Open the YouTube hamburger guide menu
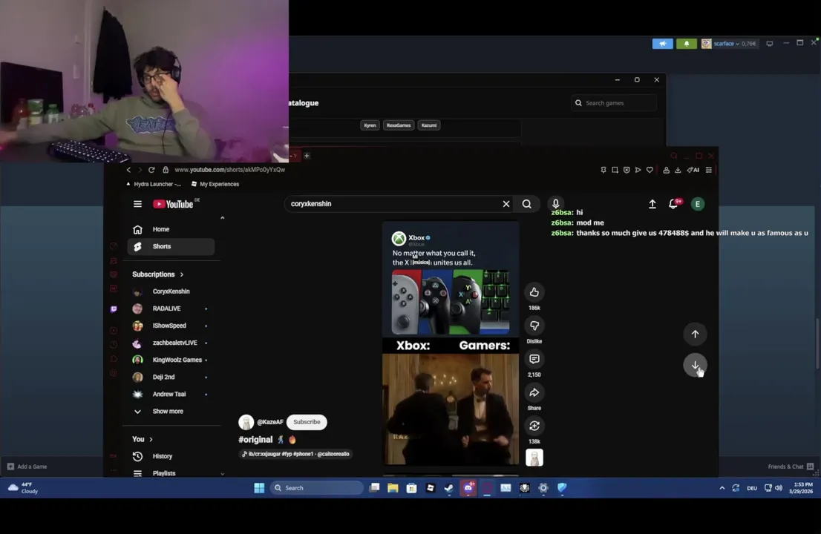 [x=137, y=204]
